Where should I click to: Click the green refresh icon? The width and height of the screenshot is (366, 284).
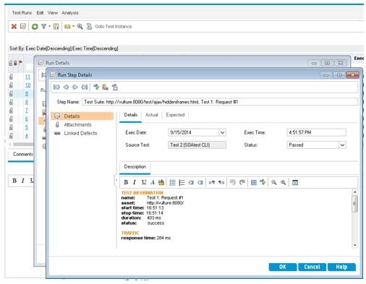pos(35,26)
